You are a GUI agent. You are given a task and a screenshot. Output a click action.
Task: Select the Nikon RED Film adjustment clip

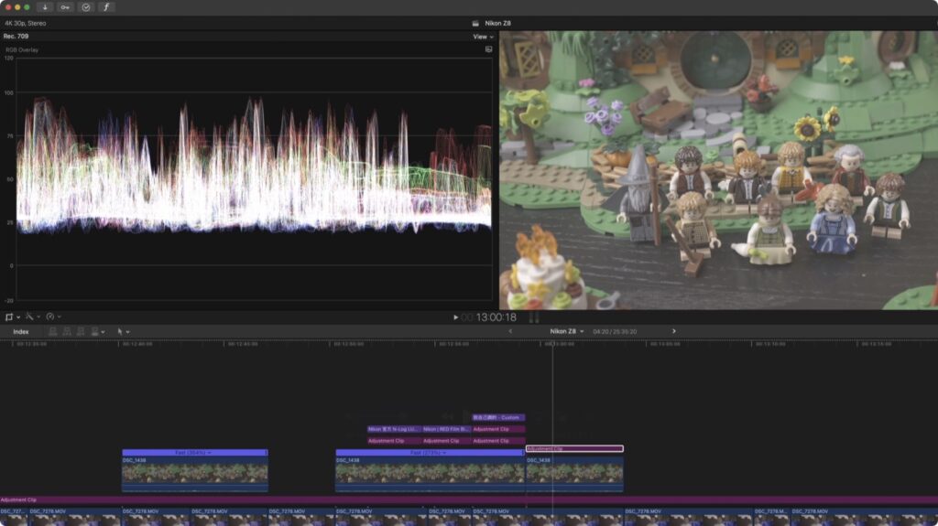tap(446, 429)
